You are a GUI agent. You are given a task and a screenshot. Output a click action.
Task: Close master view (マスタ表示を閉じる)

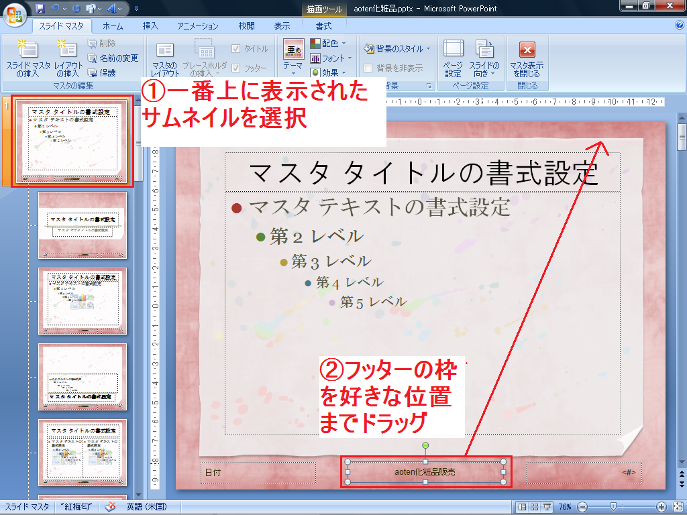coord(527,59)
